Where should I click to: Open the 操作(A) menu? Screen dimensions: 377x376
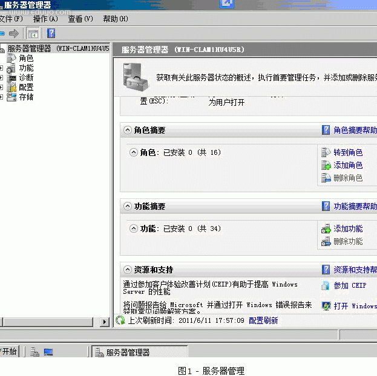(45, 19)
